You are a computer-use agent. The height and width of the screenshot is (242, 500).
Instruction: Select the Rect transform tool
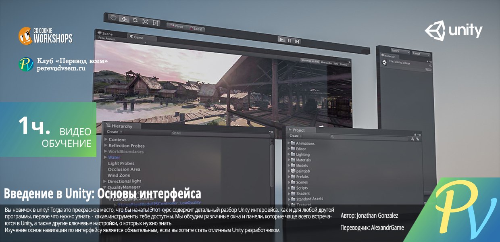tap(156, 23)
